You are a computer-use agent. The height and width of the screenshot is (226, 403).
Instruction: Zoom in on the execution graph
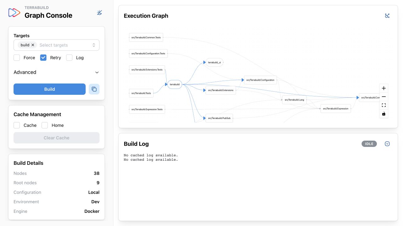(x=383, y=88)
